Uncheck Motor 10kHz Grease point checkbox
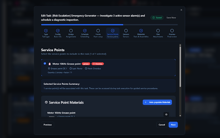Image resolution: width=220 pixels, height=138 pixels. 45,64
